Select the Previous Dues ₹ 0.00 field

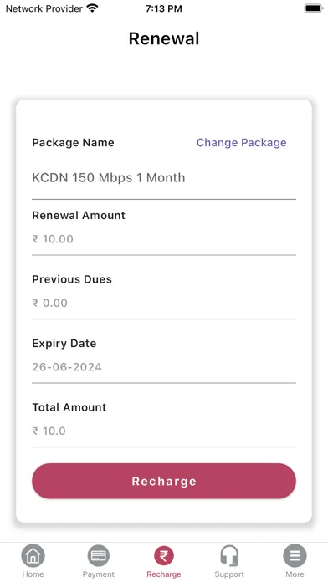(164, 303)
